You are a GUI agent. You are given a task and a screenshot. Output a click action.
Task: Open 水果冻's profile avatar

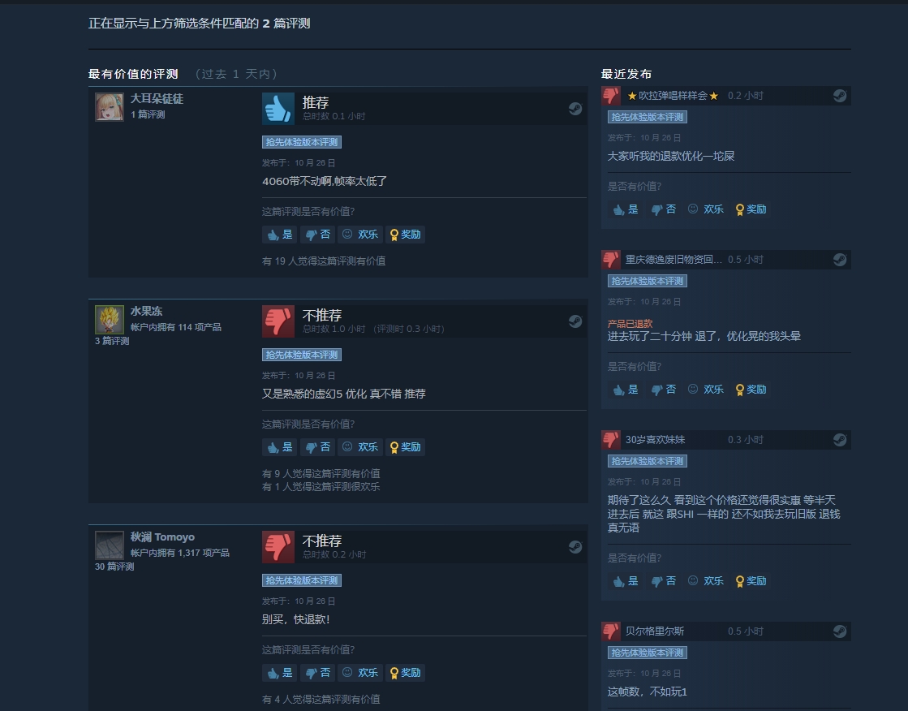click(110, 320)
